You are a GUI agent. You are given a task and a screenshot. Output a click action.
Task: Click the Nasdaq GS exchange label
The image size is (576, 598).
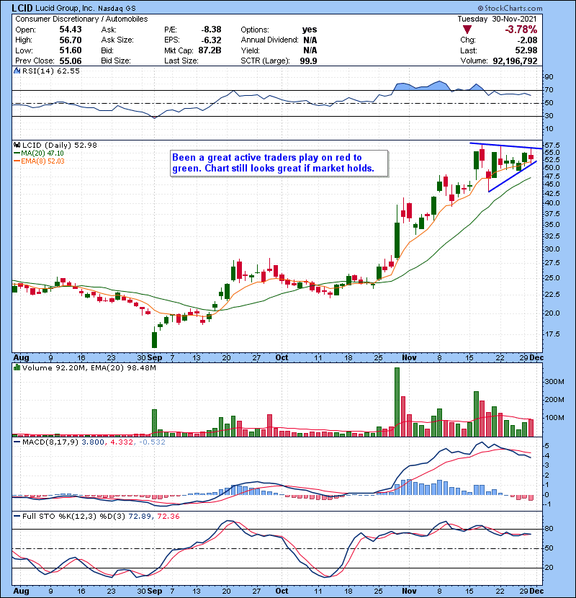click(x=117, y=8)
